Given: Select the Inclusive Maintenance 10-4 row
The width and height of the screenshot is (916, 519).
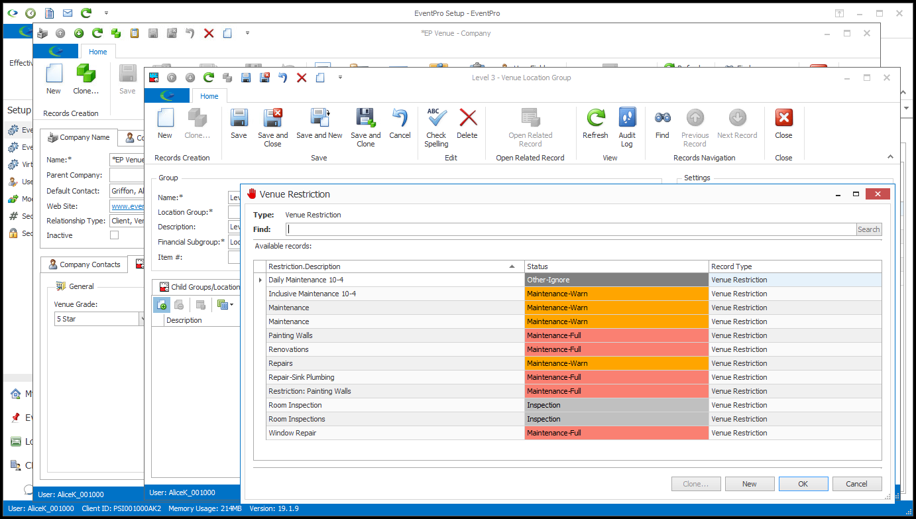Looking at the screenshot, I should (573, 294).
